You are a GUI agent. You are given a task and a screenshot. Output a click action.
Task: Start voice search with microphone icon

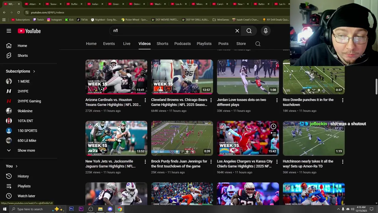pyautogui.click(x=265, y=31)
